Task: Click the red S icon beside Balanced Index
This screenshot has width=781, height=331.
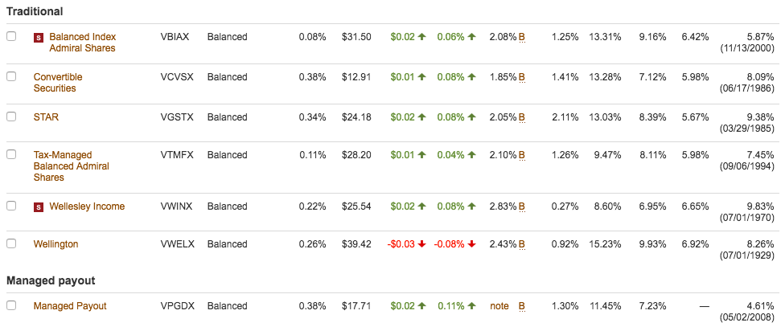Action: pyautogui.click(x=38, y=37)
